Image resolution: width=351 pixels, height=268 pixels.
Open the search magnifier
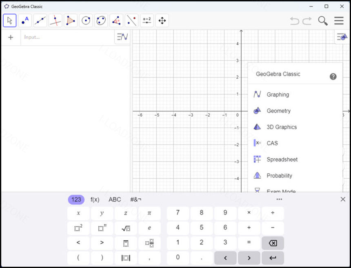[x=323, y=21]
